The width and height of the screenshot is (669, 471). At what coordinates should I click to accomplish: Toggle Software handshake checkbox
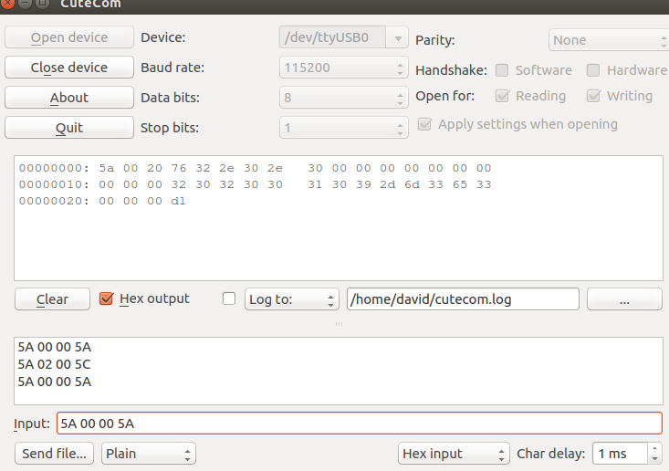point(502,70)
